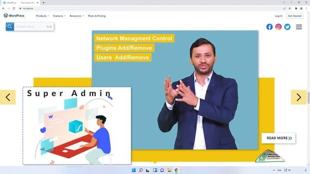The width and height of the screenshot is (310, 174).
Task: Click the ENG language indicator in tray
Action: 279,170
